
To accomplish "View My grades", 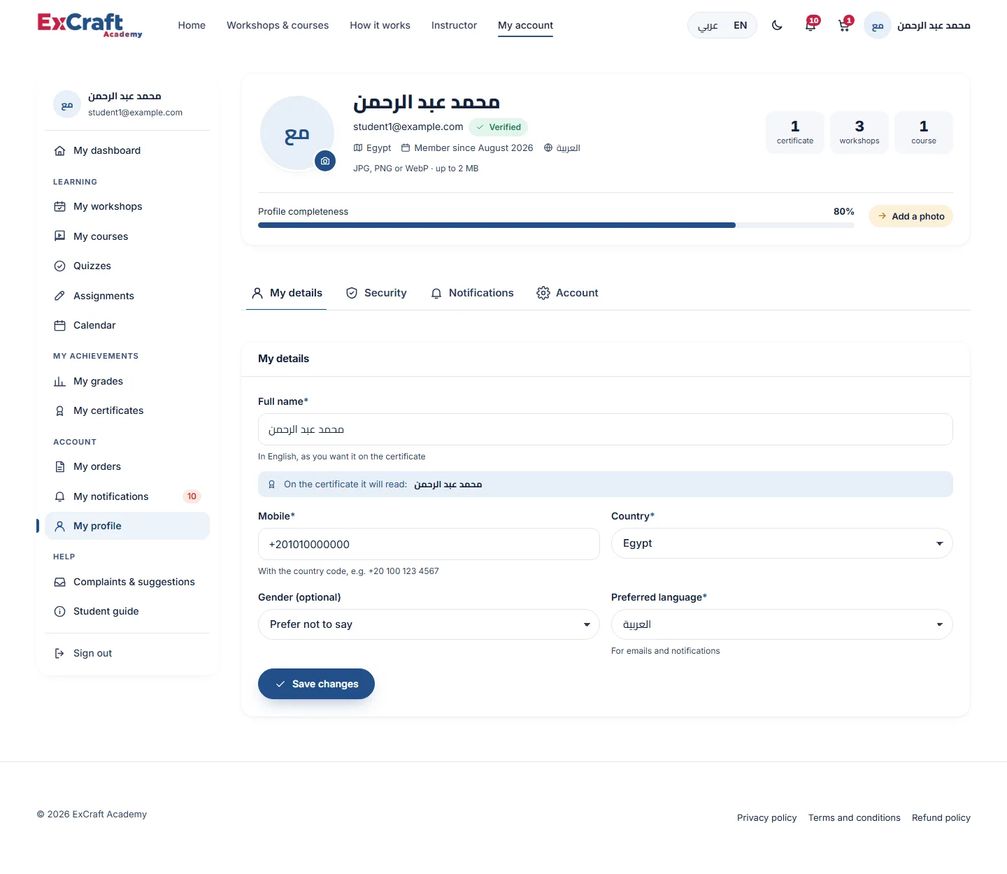I will [127, 381].
